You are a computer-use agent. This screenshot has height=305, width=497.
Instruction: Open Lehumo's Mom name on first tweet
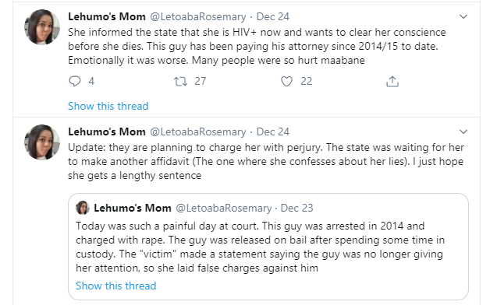[107, 16]
